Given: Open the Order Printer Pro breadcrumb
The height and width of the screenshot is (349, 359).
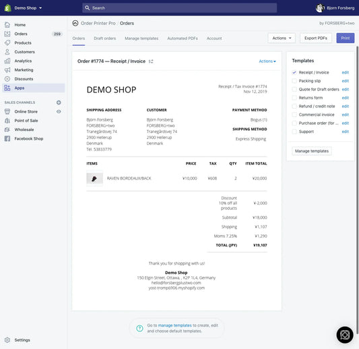Looking at the screenshot, I should [98, 23].
